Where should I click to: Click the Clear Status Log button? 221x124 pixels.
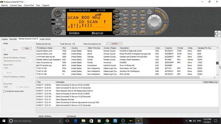210,82
